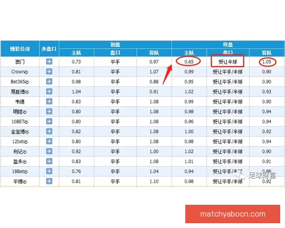This screenshot has width=285, height=228.
Task: Click soccer ball icon next to Bet365
Action: (27, 82)
